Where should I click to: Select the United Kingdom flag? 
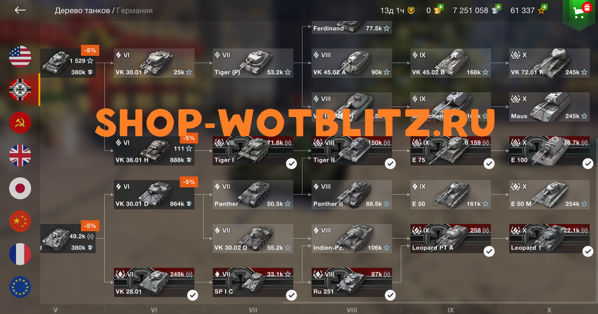(20, 155)
